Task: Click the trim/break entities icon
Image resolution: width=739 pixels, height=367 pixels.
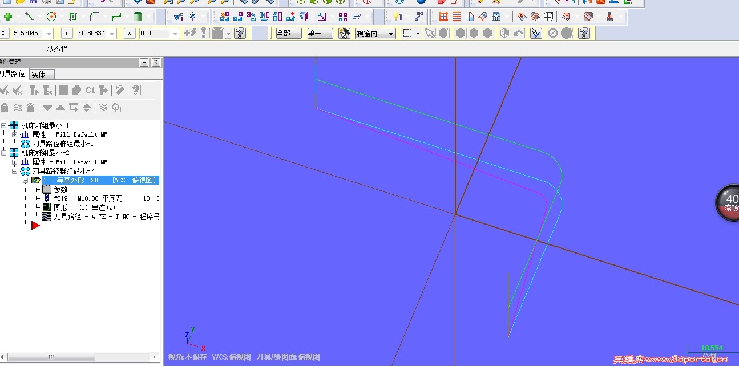Action: tap(179, 17)
